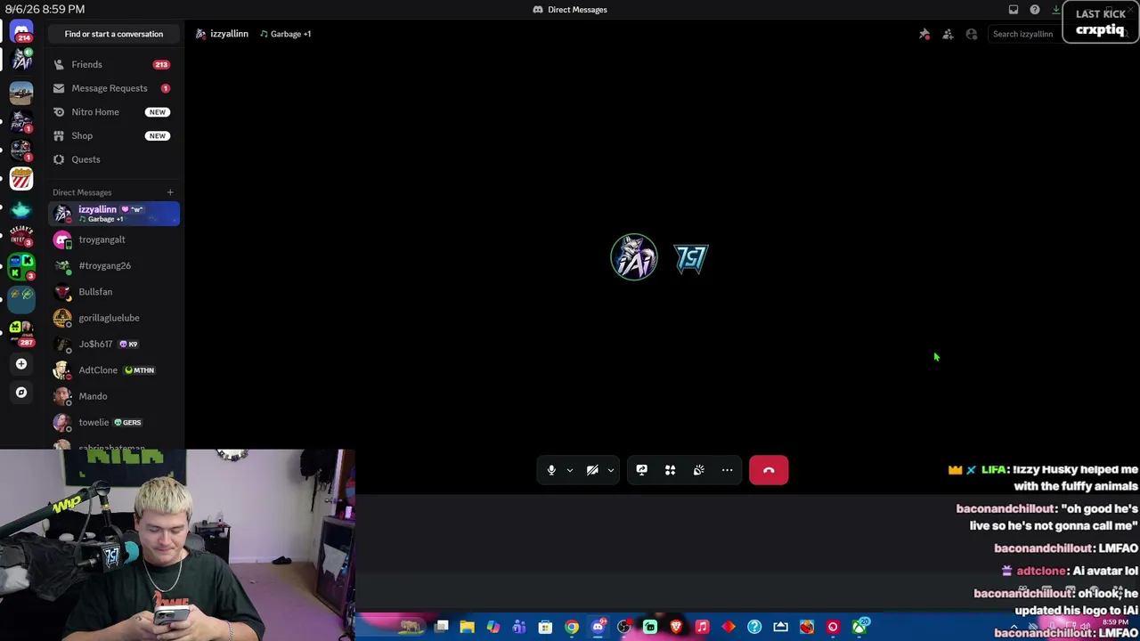Open the popcorn bucket server icon
Screen dimensions: 1140x641
click(x=21, y=179)
